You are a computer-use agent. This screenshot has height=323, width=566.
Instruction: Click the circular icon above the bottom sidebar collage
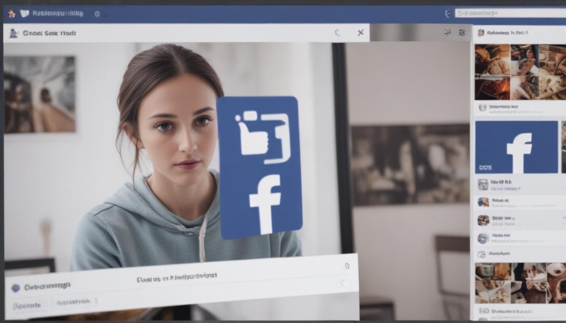click(x=482, y=254)
